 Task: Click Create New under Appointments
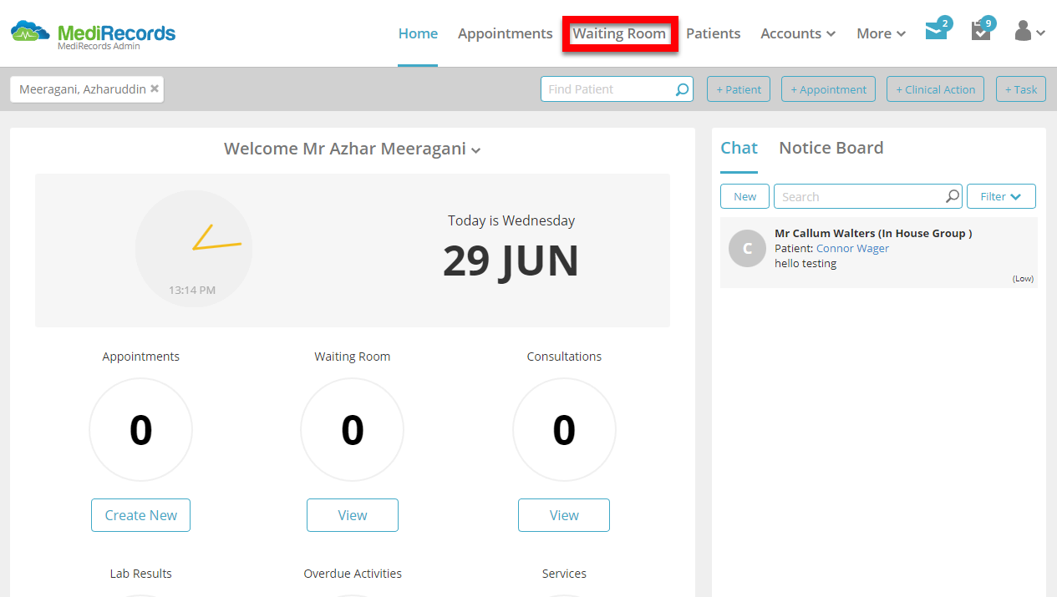(140, 515)
